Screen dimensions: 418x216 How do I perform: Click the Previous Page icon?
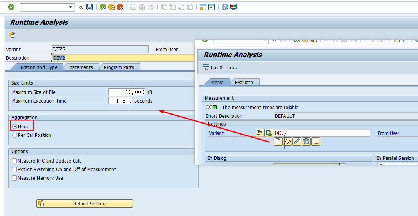coord(172,7)
